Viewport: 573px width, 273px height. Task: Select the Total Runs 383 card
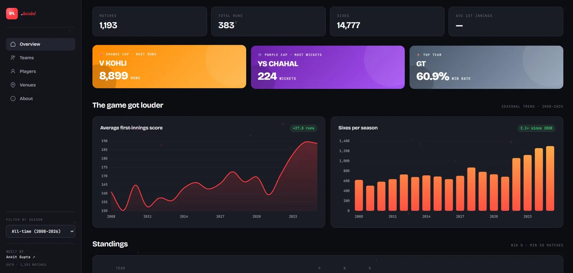(x=268, y=21)
